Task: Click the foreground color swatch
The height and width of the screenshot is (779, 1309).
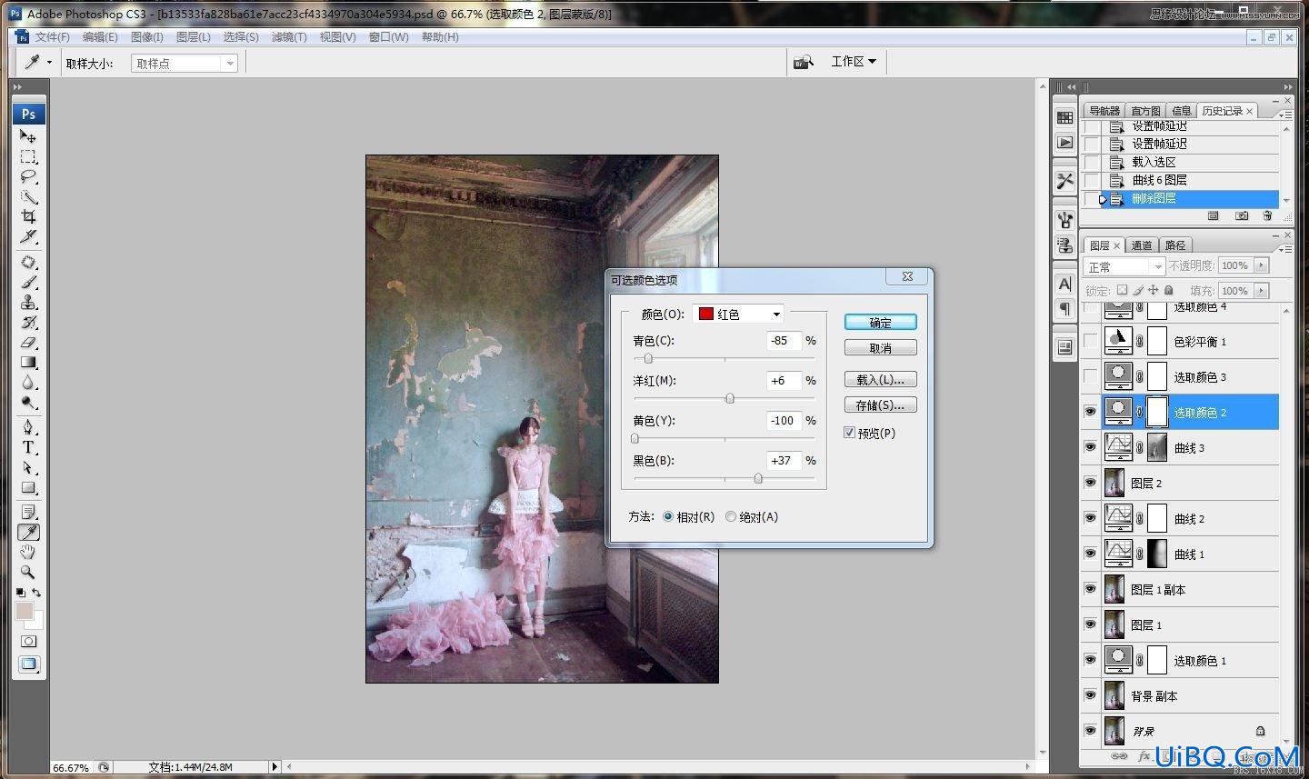Action: click(x=25, y=611)
